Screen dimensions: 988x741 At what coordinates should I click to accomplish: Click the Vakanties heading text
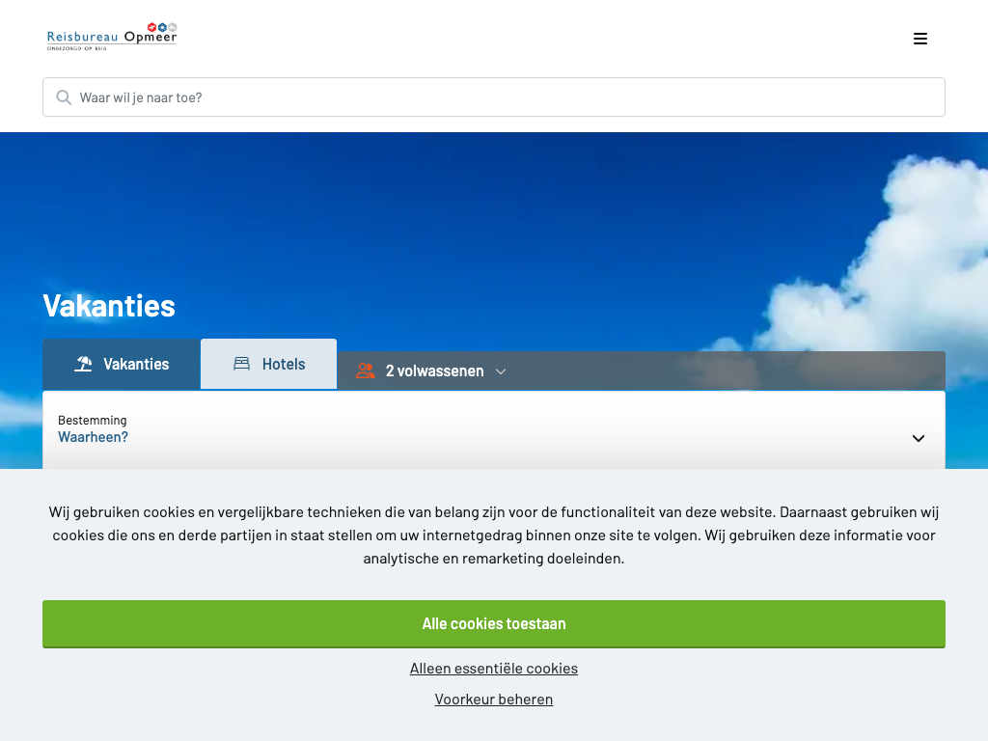tap(109, 306)
